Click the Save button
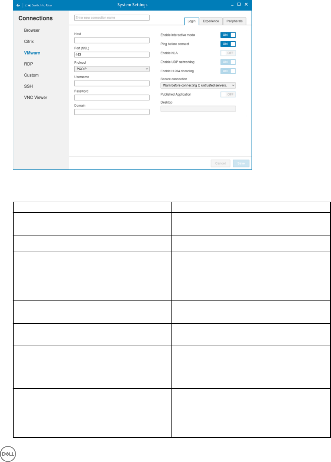This screenshot has width=331, height=462. point(241,164)
